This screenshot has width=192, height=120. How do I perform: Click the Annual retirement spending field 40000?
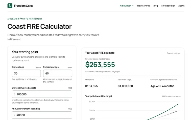(x=42, y=115)
